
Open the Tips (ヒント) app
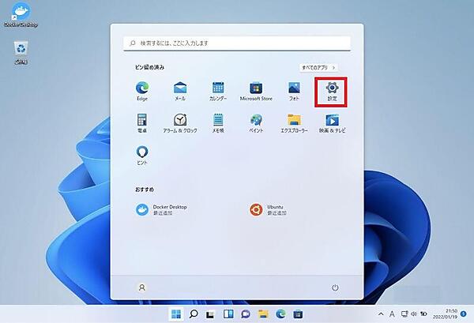click(142, 156)
